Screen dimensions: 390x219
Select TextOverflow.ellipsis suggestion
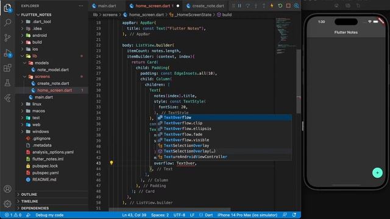pyautogui.click(x=224, y=129)
